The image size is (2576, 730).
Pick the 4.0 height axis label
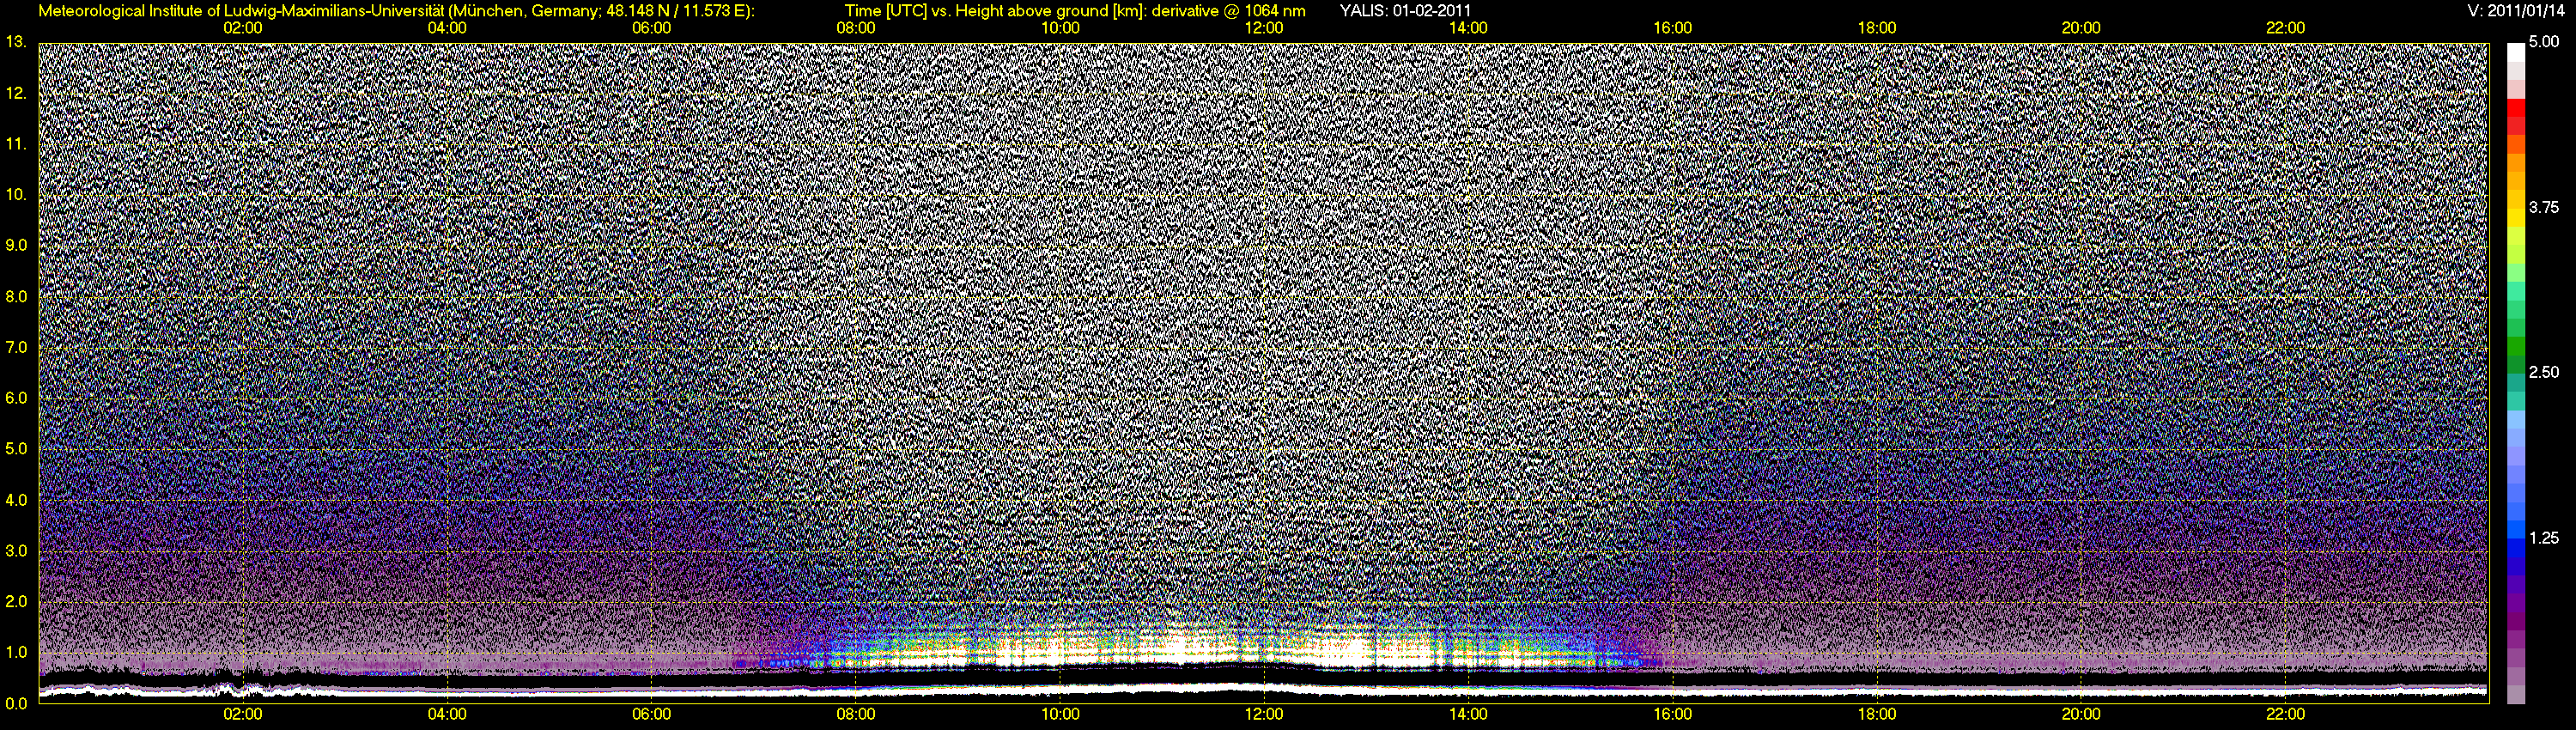point(16,499)
